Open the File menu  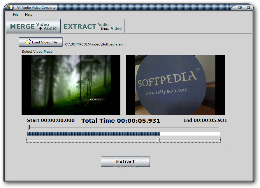coord(15,15)
